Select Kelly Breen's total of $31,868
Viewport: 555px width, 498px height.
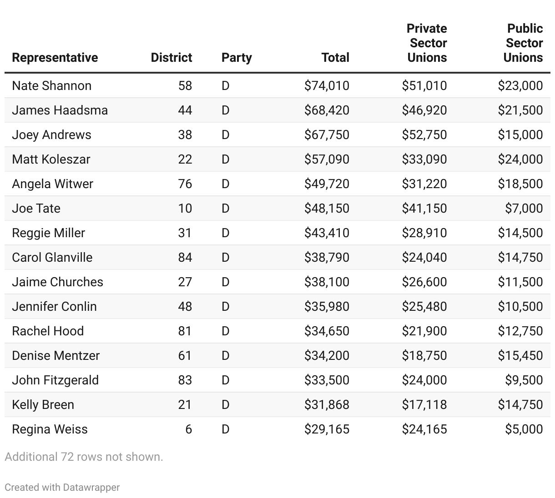pyautogui.click(x=327, y=405)
